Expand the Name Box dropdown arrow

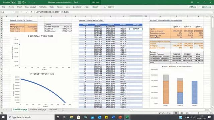(13, 12)
